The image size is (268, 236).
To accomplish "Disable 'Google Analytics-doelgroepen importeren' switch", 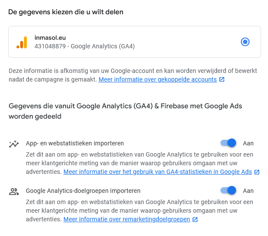I will (x=228, y=190).
